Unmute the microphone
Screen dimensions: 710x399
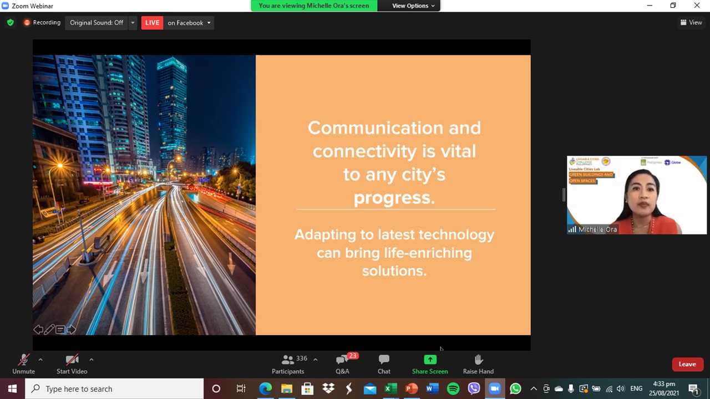pyautogui.click(x=23, y=364)
